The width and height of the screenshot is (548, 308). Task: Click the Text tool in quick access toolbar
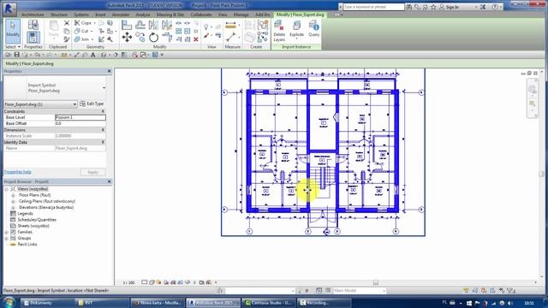93,55
